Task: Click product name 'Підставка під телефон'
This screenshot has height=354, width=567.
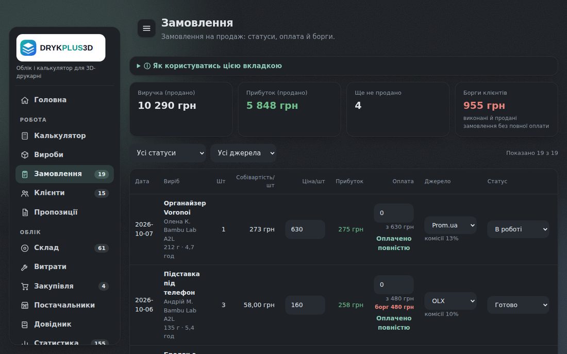Action: click(x=181, y=283)
